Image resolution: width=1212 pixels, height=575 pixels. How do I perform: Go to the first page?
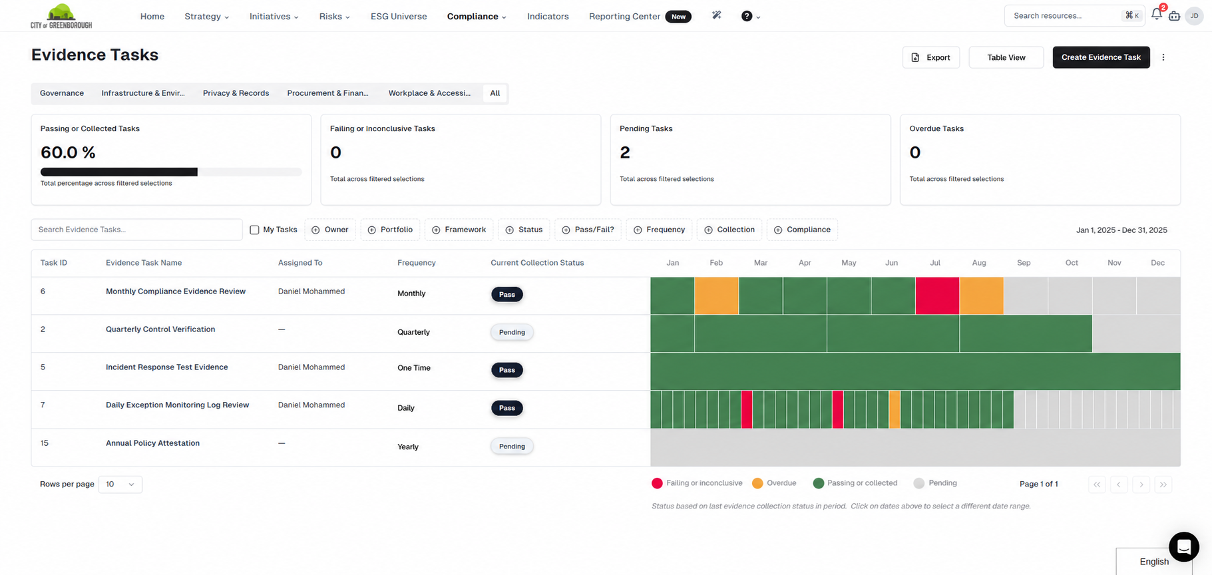tap(1097, 484)
